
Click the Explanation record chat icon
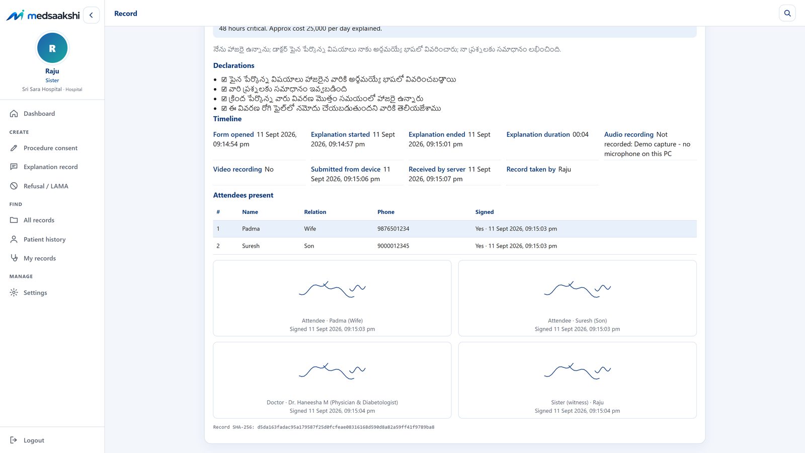pos(14,167)
